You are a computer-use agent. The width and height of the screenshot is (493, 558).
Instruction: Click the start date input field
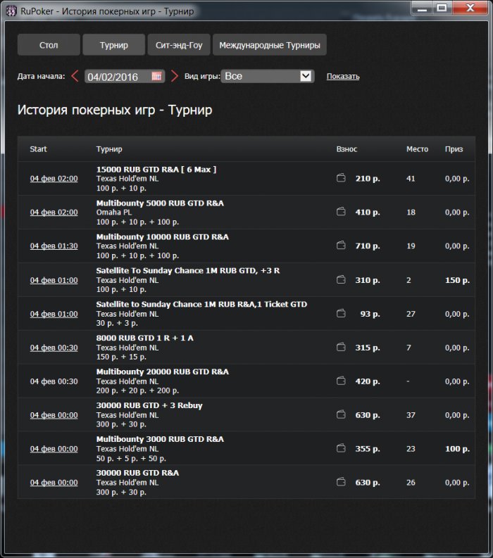[118, 76]
